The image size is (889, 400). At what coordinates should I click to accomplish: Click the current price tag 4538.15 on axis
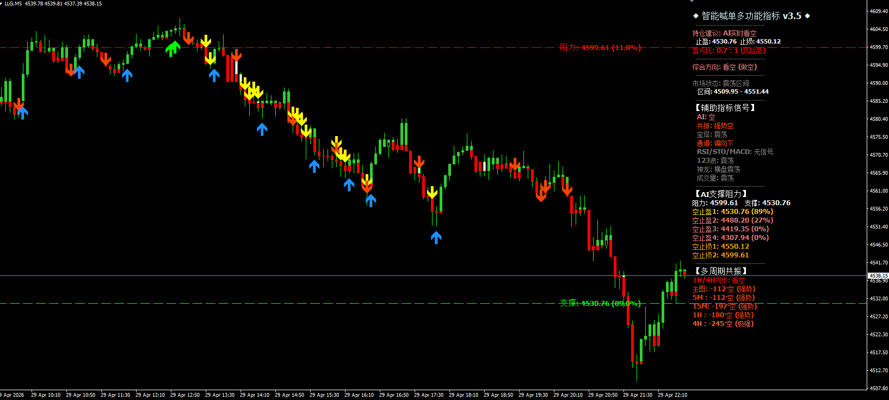click(878, 276)
